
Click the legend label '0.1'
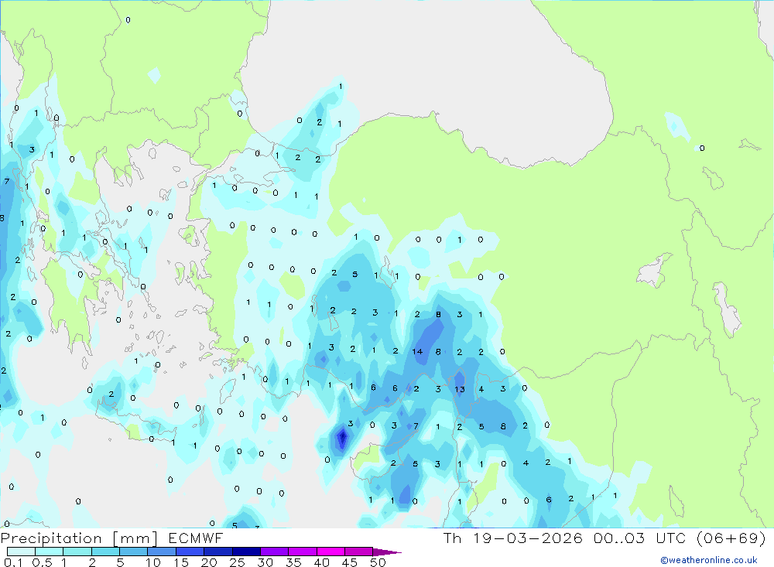(13, 562)
